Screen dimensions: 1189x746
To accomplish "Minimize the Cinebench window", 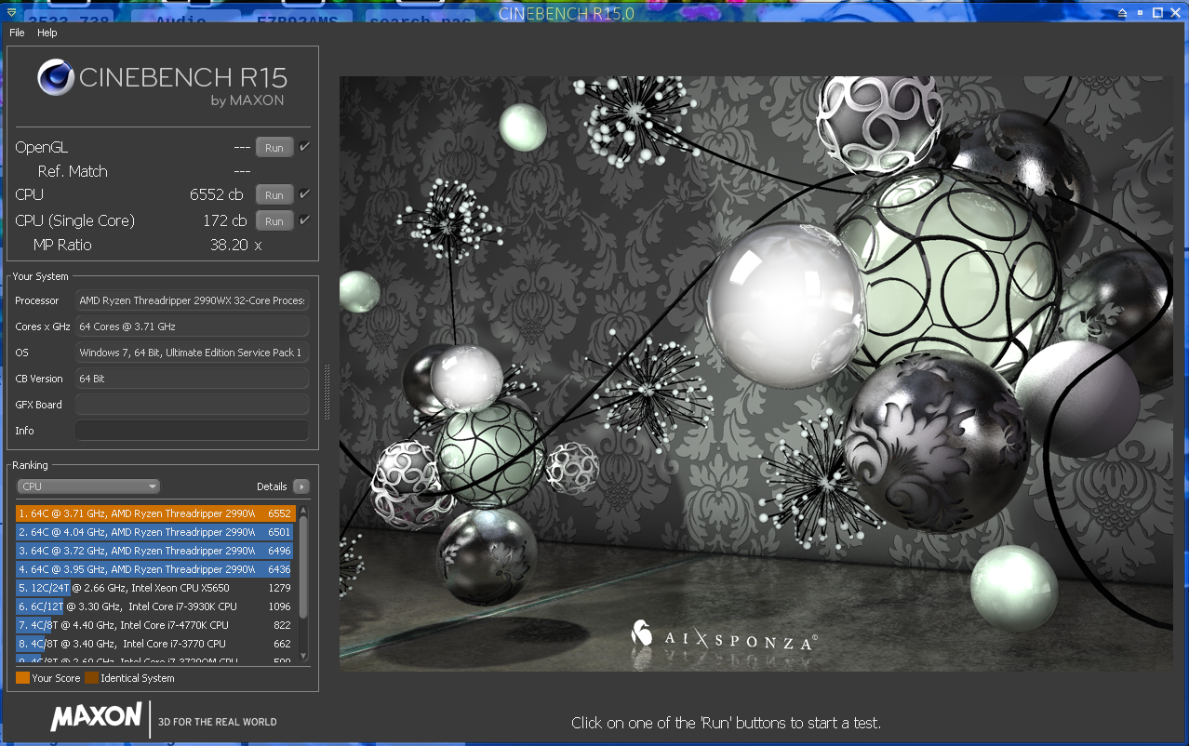I will point(1142,13).
